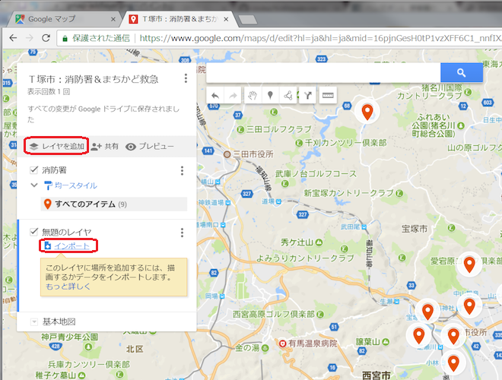The image size is (502, 380).
Task: Click the 三田市役所 map label
Action: point(253,154)
